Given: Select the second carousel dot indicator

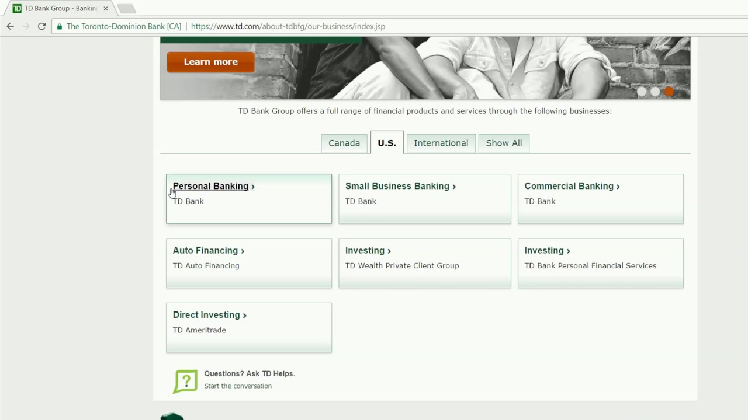Looking at the screenshot, I should (x=655, y=92).
